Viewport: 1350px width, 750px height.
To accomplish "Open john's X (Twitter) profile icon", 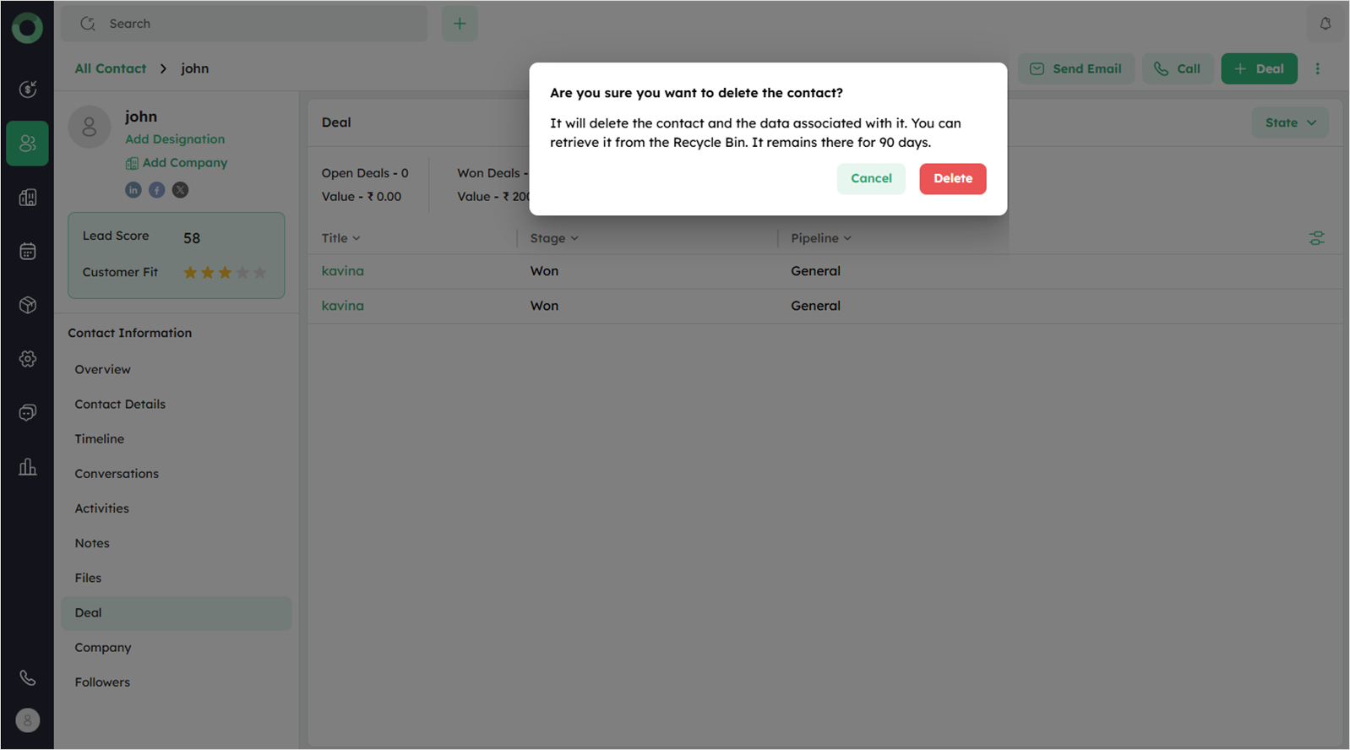I will (181, 190).
